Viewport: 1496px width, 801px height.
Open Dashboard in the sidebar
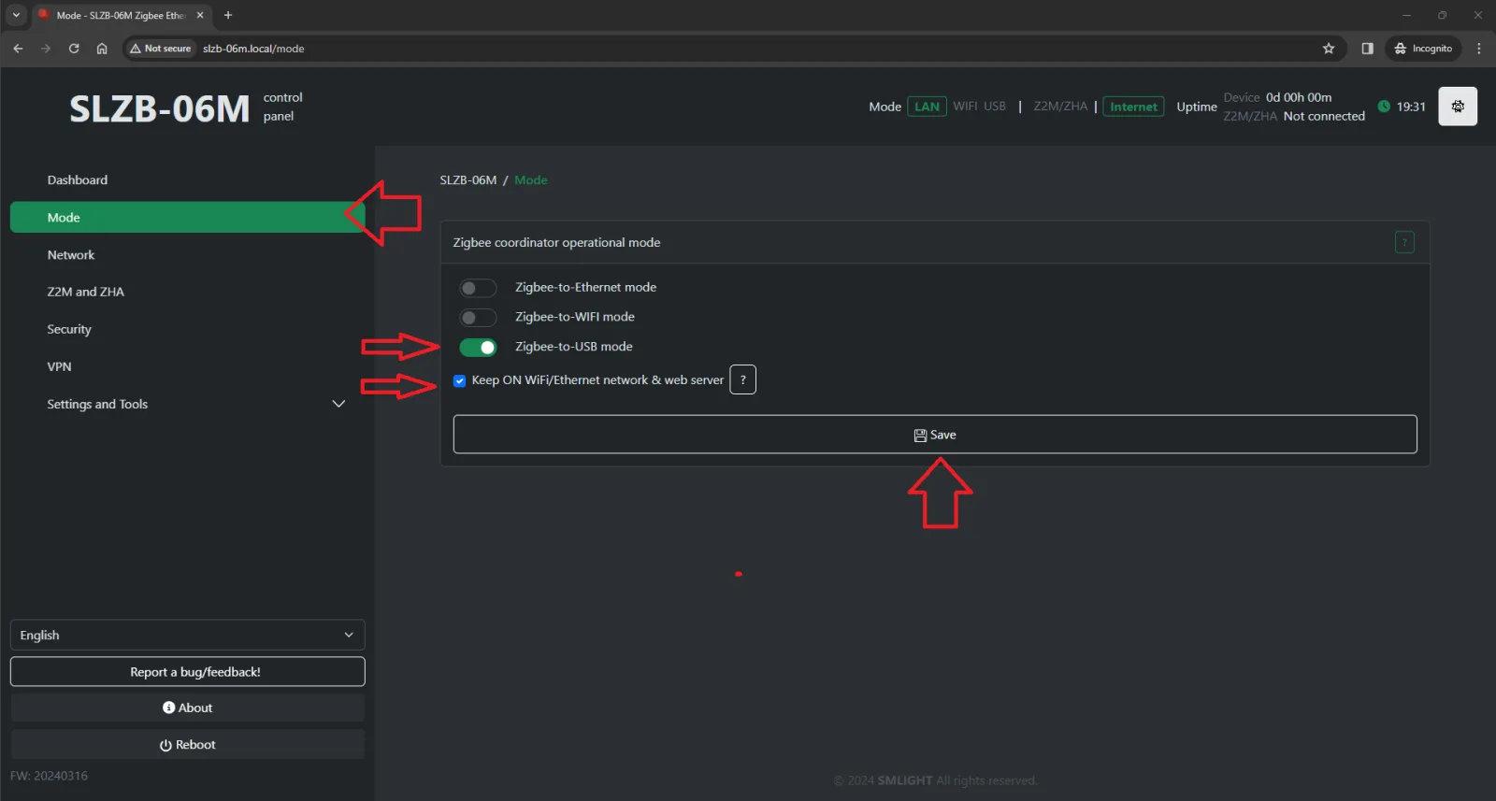click(x=78, y=180)
